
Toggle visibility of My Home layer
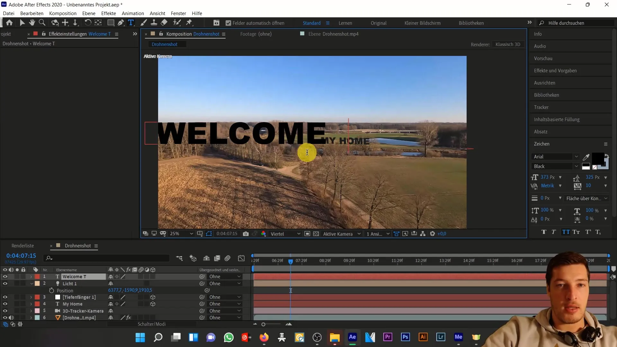pos(5,304)
